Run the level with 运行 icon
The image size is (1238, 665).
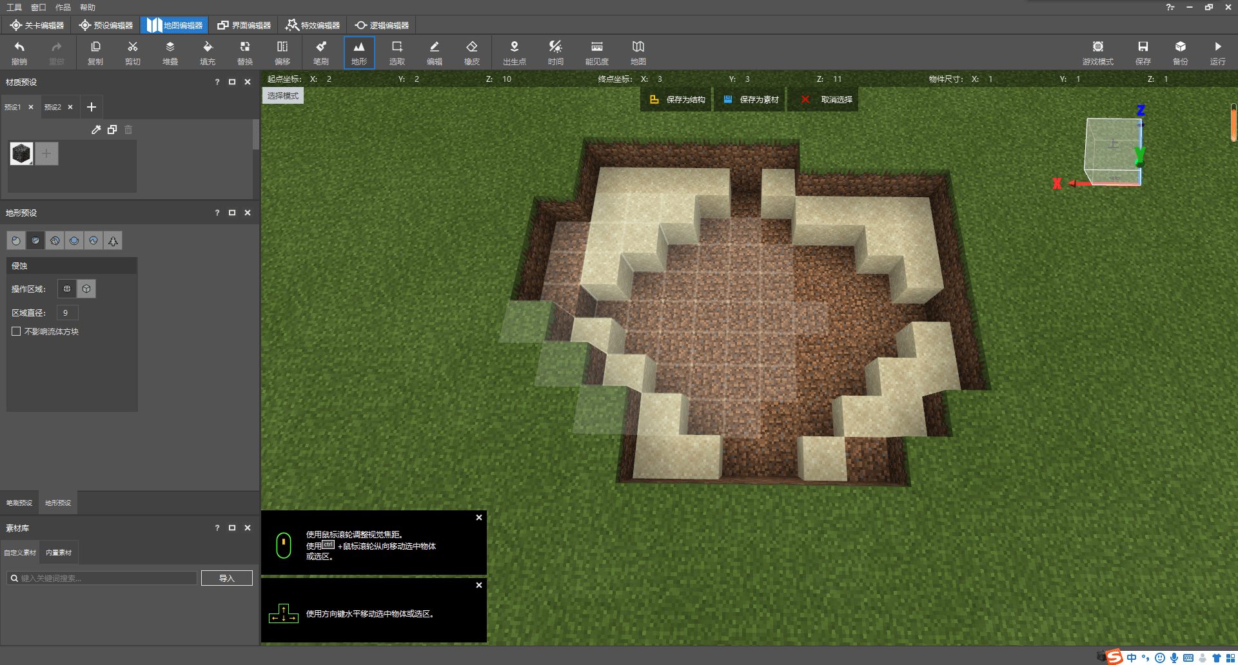tap(1218, 53)
